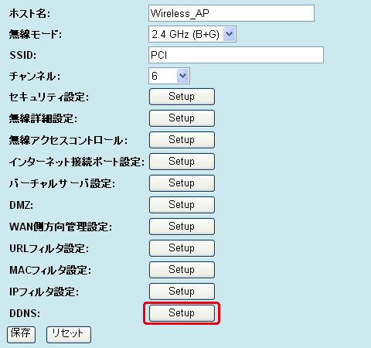Select the Wireless_AP text in host field
This screenshot has height=348, width=371.
(x=180, y=13)
